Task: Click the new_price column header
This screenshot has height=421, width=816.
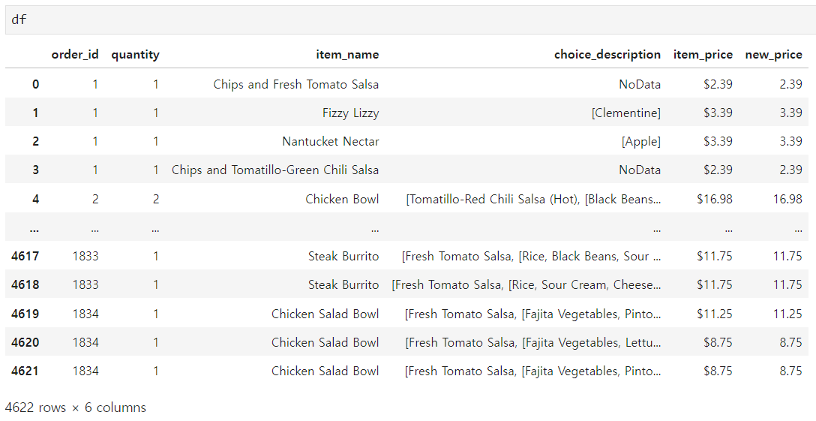Action: [x=774, y=55]
